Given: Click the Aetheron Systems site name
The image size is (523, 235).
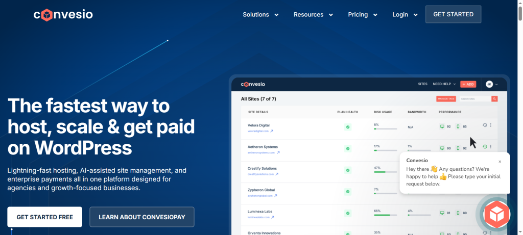Looking at the screenshot, I should pyautogui.click(x=263, y=147).
